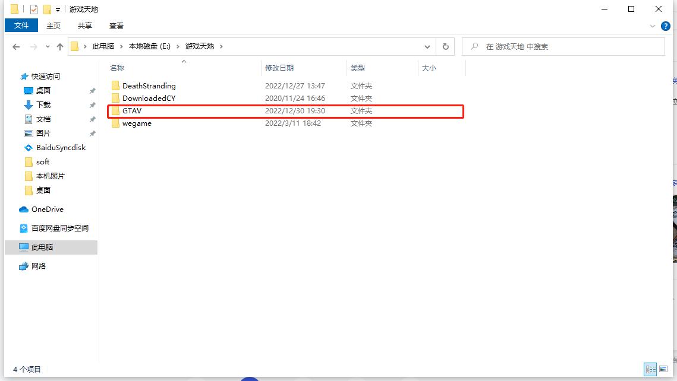Image resolution: width=677 pixels, height=381 pixels.
Task: Open the 文件 menu
Action: click(21, 26)
